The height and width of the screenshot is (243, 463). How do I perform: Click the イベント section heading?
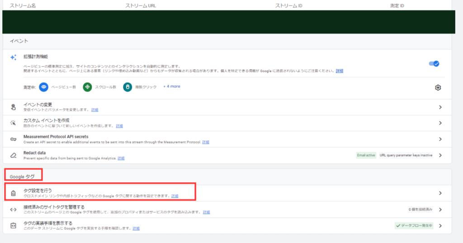(x=19, y=41)
